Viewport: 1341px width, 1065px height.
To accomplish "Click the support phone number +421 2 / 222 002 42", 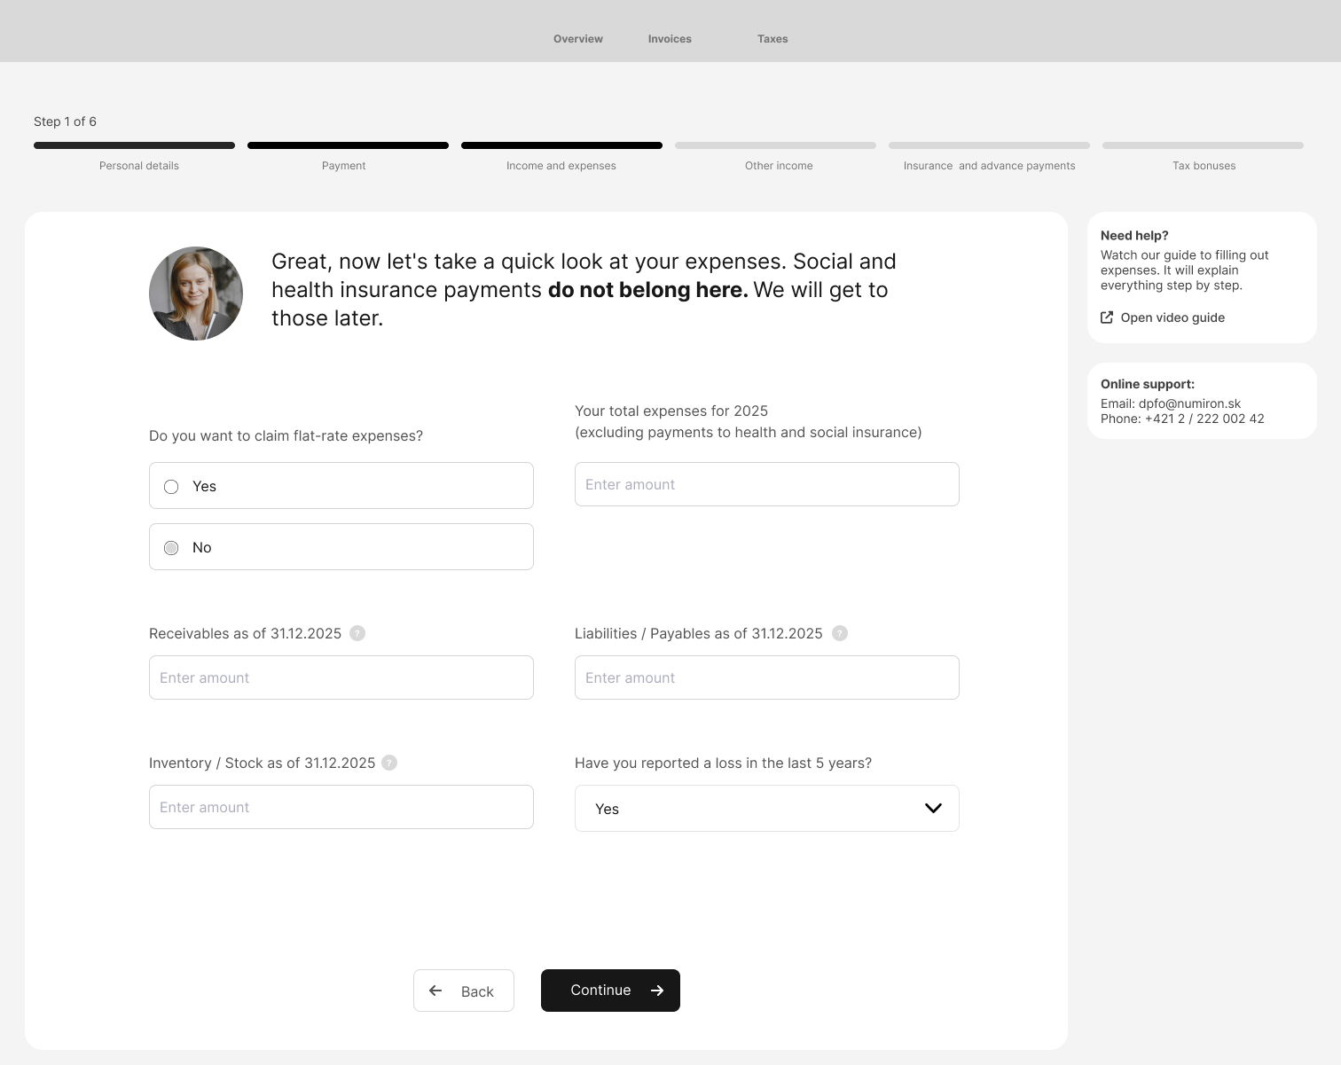I will [1204, 419].
